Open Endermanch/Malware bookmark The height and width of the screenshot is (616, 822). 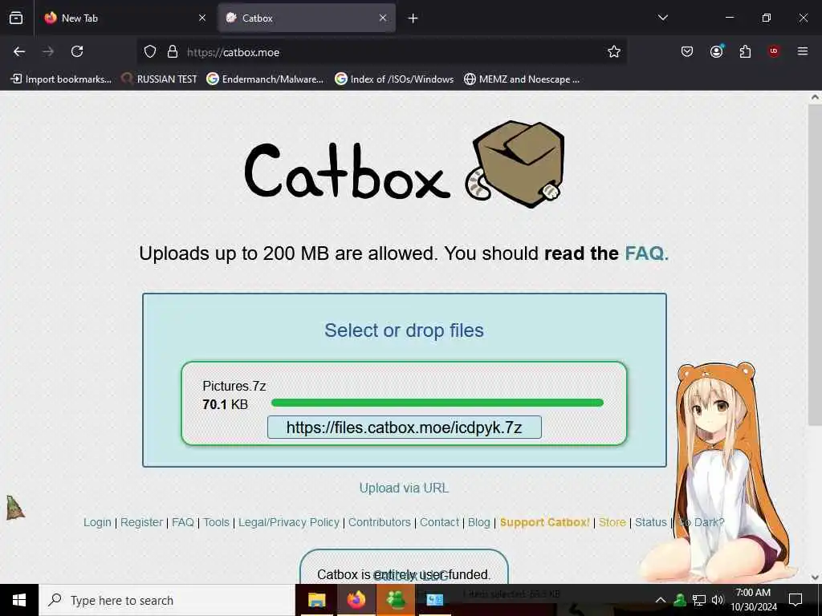pyautogui.click(x=265, y=79)
